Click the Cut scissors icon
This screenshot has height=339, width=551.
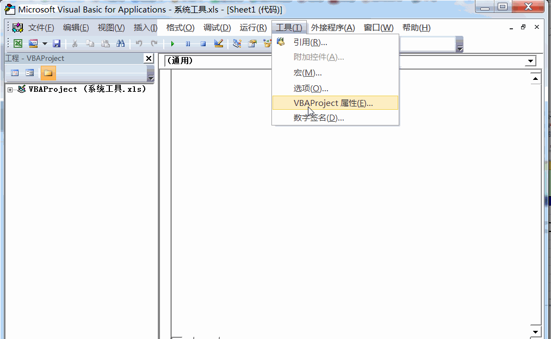[75, 43]
